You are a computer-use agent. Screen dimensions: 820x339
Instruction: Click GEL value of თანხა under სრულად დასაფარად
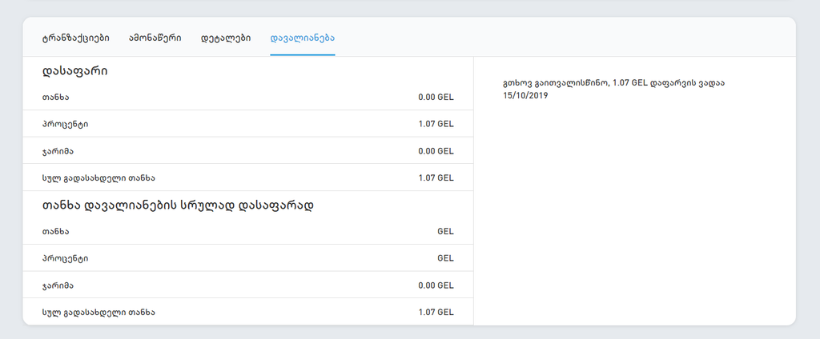click(445, 231)
